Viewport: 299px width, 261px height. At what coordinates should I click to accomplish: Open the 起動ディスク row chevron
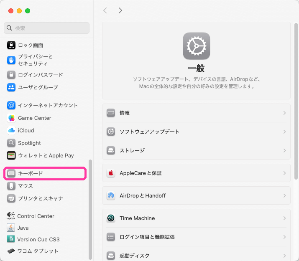coord(284,256)
